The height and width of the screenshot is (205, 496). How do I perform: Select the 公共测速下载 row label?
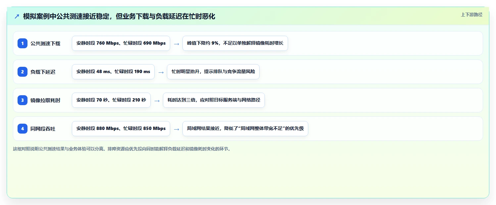point(45,43)
